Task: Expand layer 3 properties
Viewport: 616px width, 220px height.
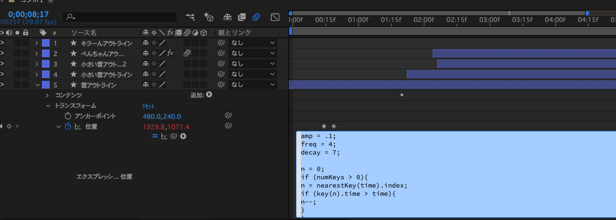Action: [x=36, y=64]
